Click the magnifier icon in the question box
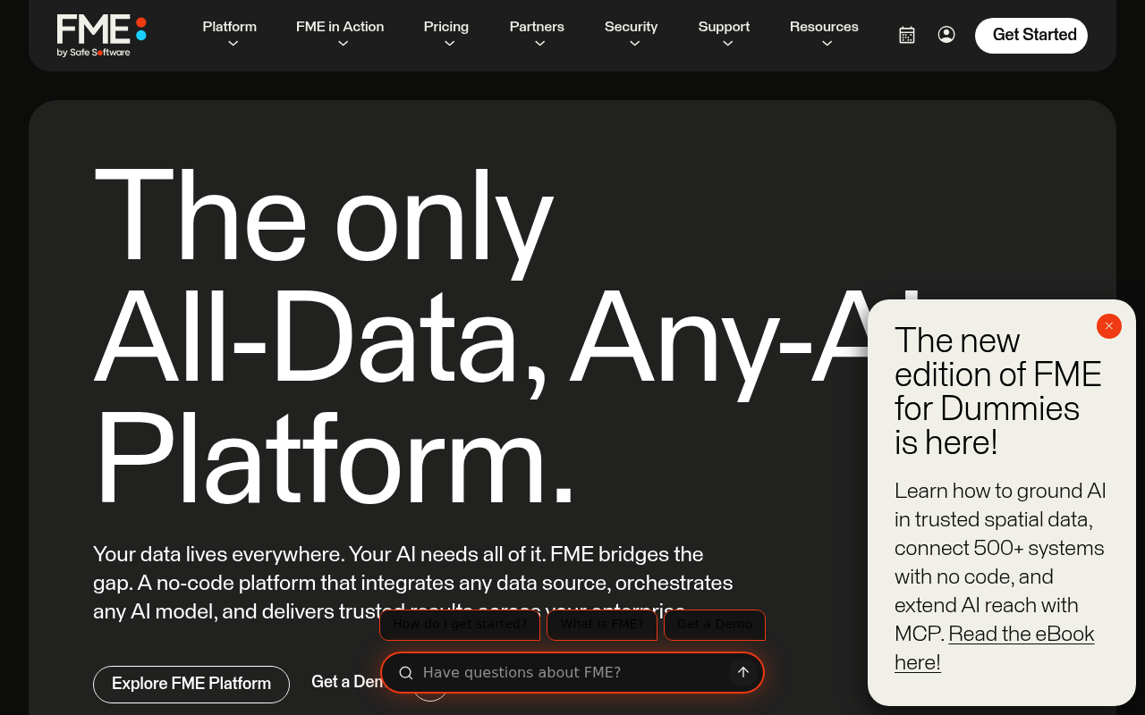Image resolution: width=1145 pixels, height=715 pixels. point(405,673)
